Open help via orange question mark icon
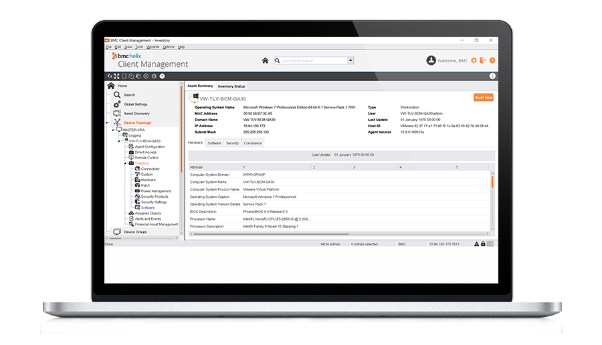 tap(492, 61)
